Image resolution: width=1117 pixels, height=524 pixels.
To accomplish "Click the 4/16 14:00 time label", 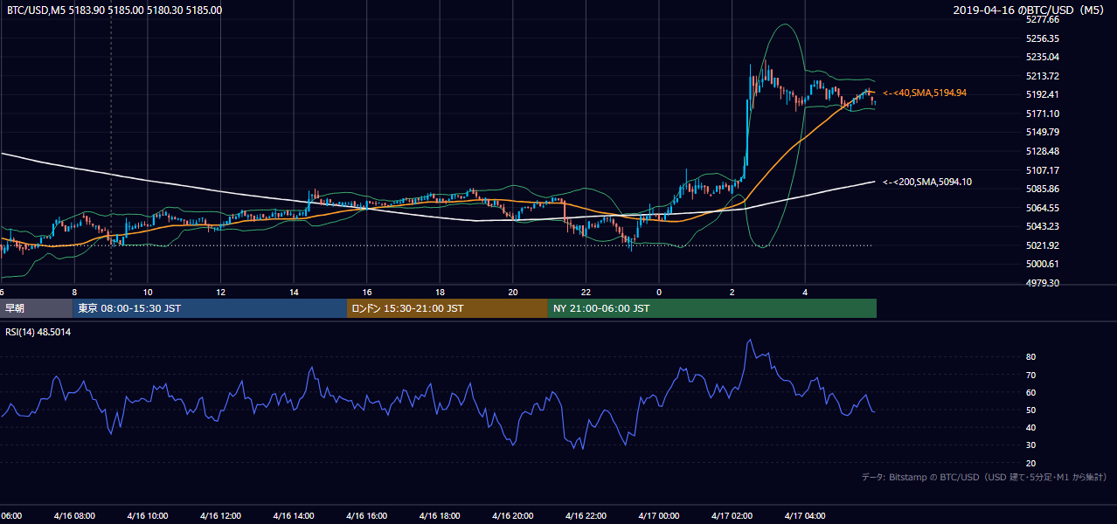I will [293, 515].
